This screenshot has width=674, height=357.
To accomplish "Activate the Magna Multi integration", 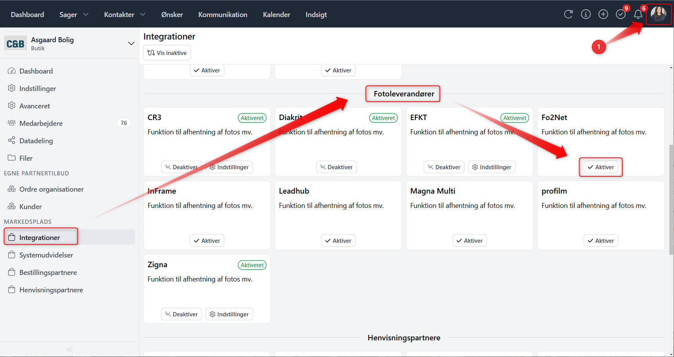I will pos(469,240).
